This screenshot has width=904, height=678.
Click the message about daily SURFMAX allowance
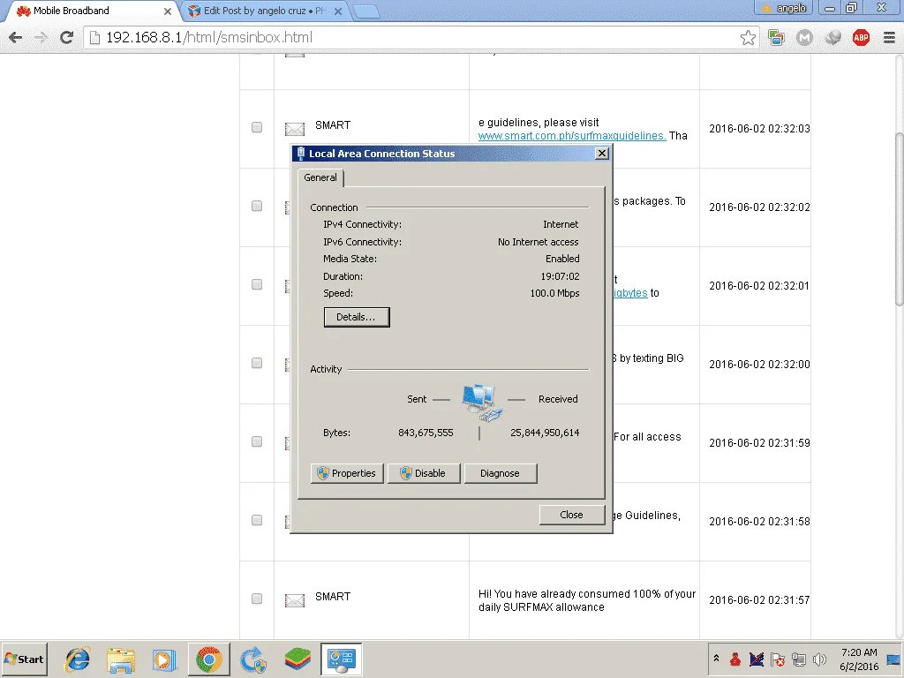click(x=587, y=600)
